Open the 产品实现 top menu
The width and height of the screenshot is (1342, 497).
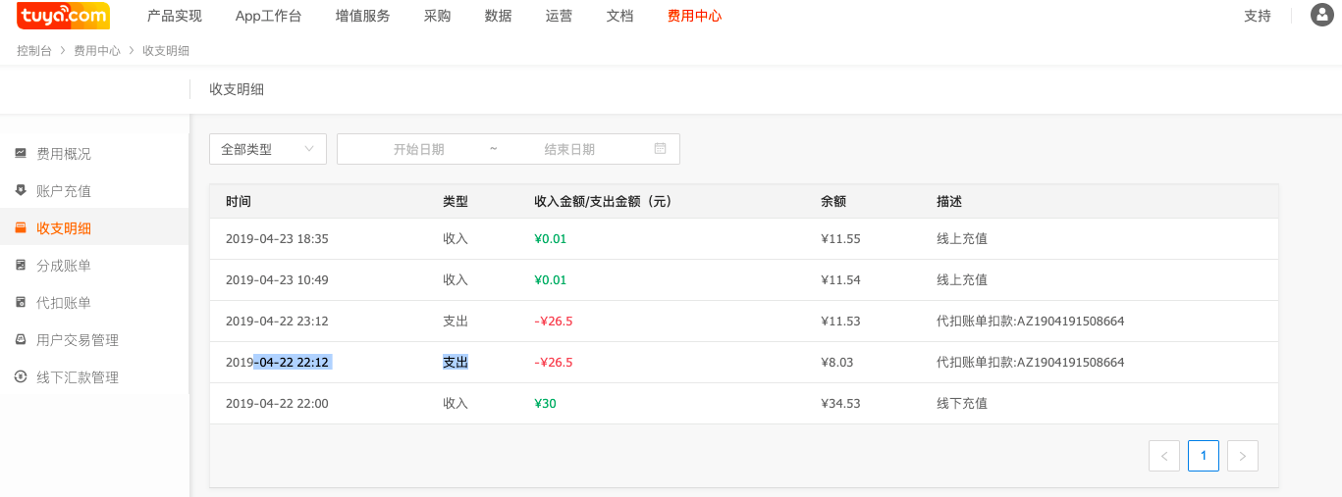[x=175, y=16]
